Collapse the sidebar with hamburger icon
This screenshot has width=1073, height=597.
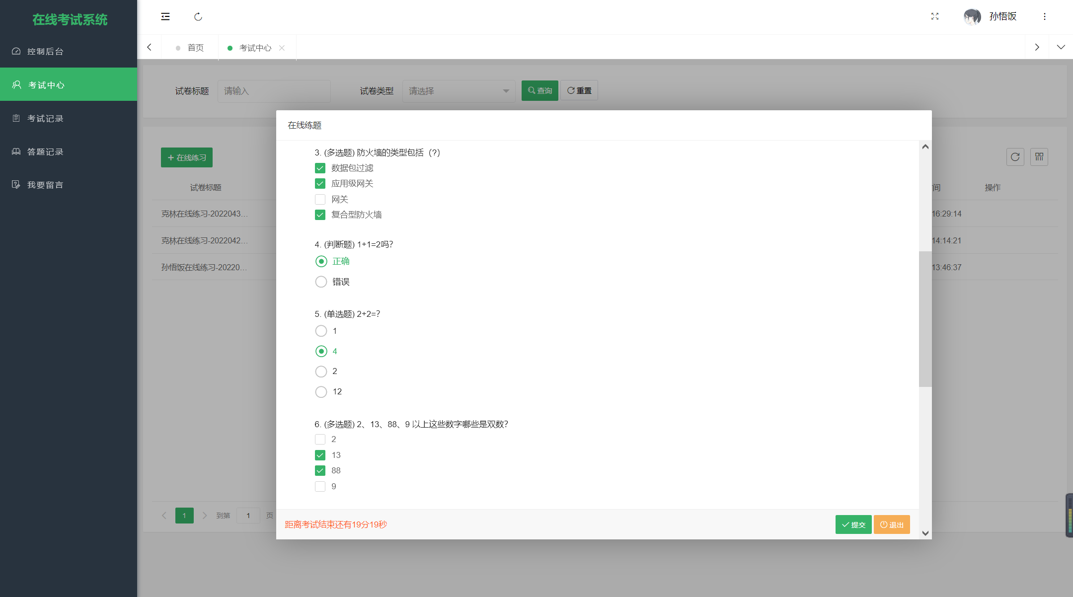165,17
